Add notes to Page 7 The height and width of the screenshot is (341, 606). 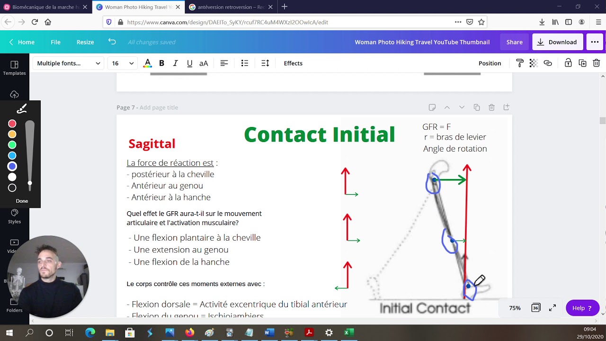click(x=432, y=108)
